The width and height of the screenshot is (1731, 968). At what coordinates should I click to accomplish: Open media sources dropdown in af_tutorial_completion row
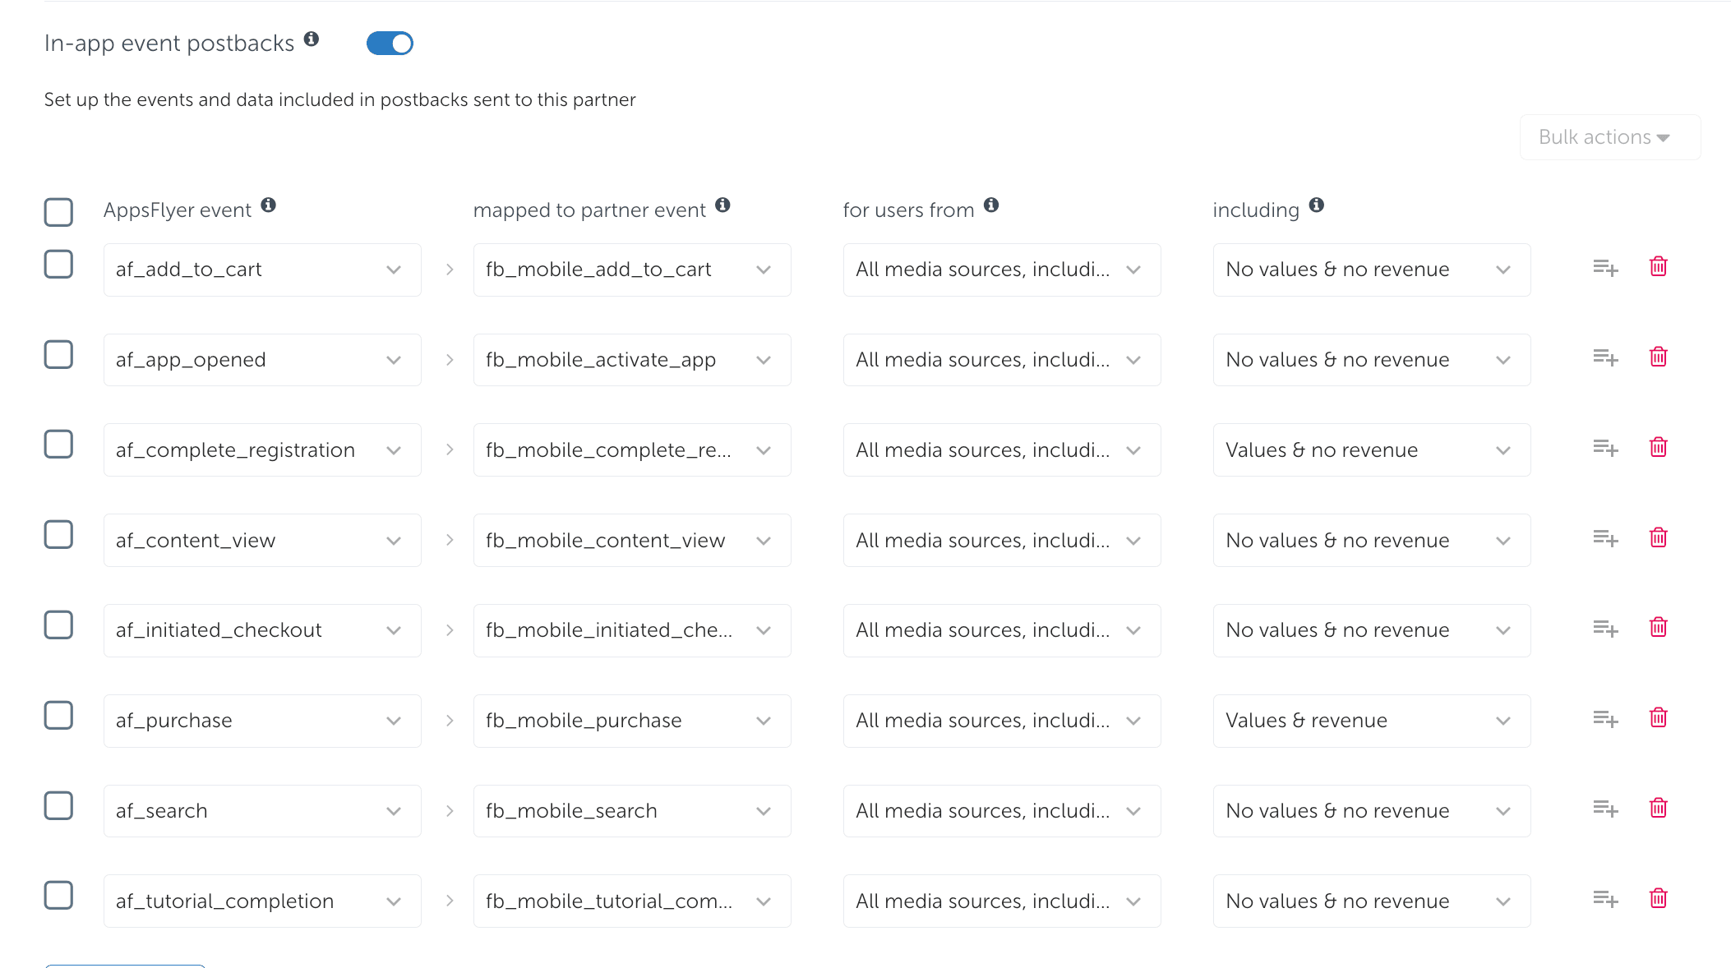(x=1002, y=901)
